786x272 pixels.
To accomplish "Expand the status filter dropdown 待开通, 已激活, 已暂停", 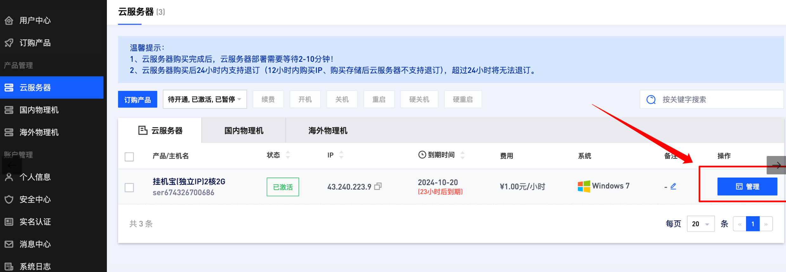I will pos(205,100).
